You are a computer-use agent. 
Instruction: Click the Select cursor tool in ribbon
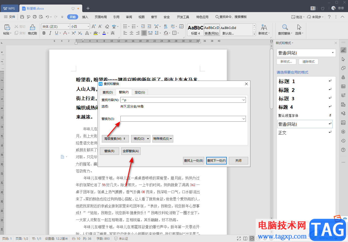coord(299,27)
